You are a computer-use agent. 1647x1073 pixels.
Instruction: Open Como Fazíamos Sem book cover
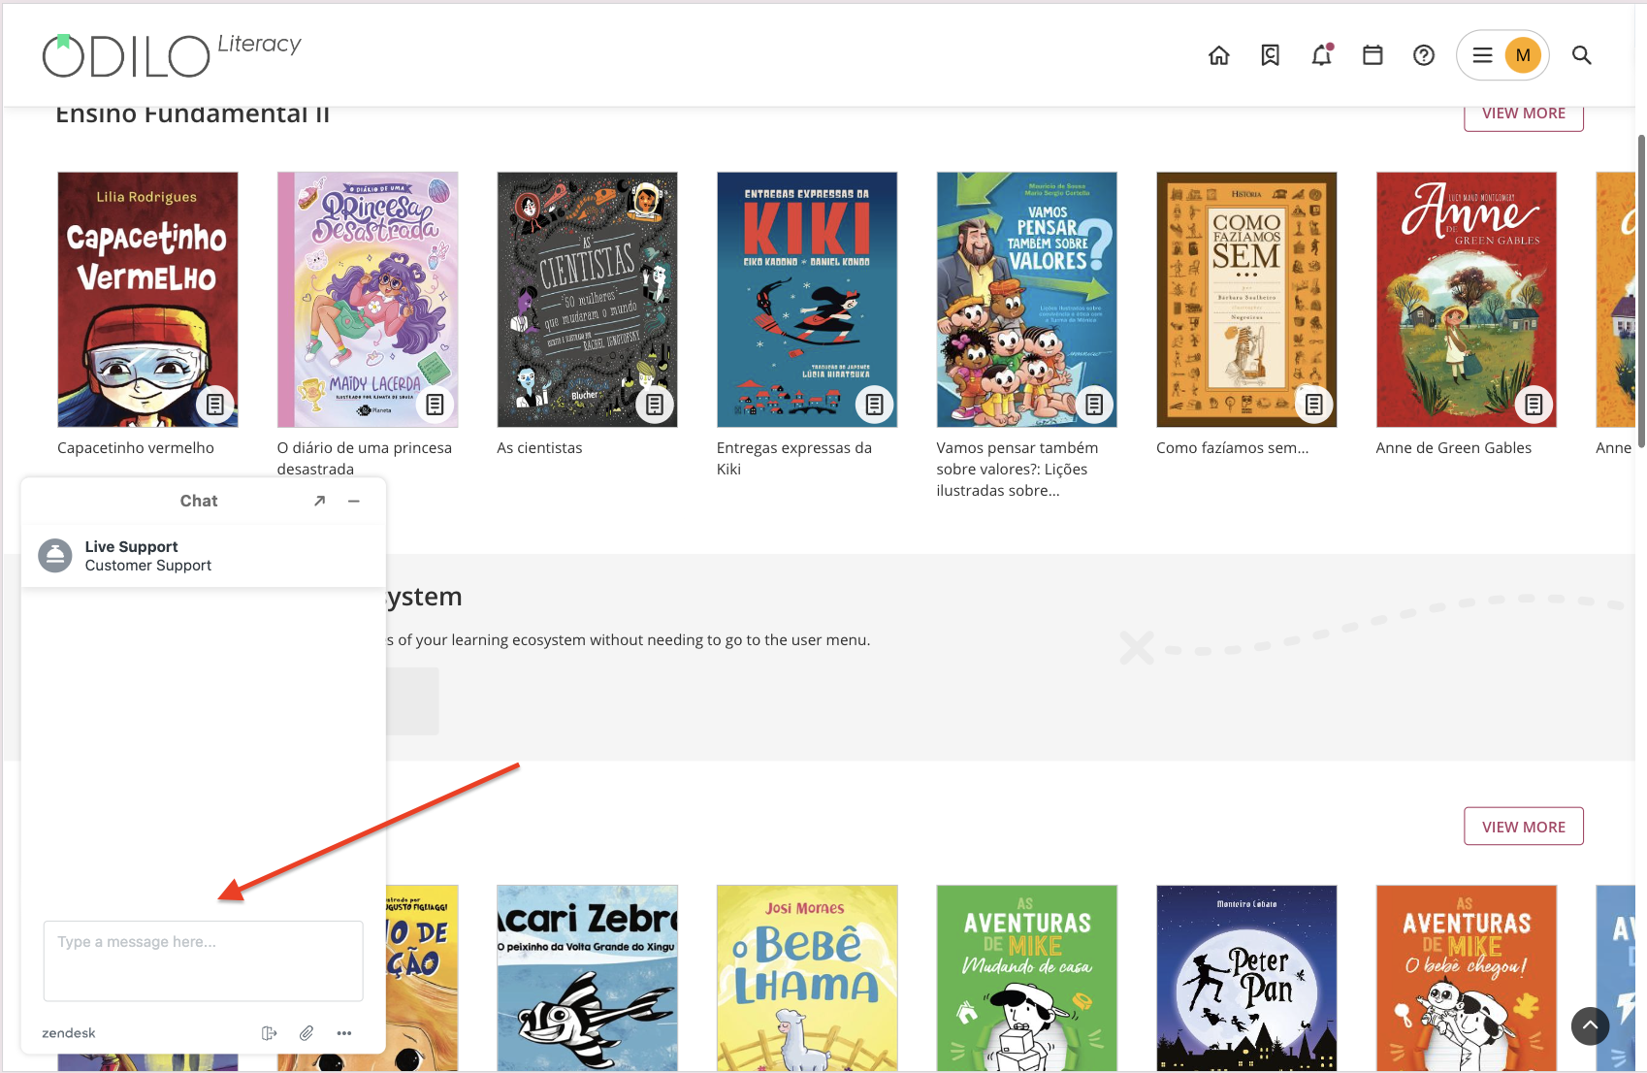1246,300
